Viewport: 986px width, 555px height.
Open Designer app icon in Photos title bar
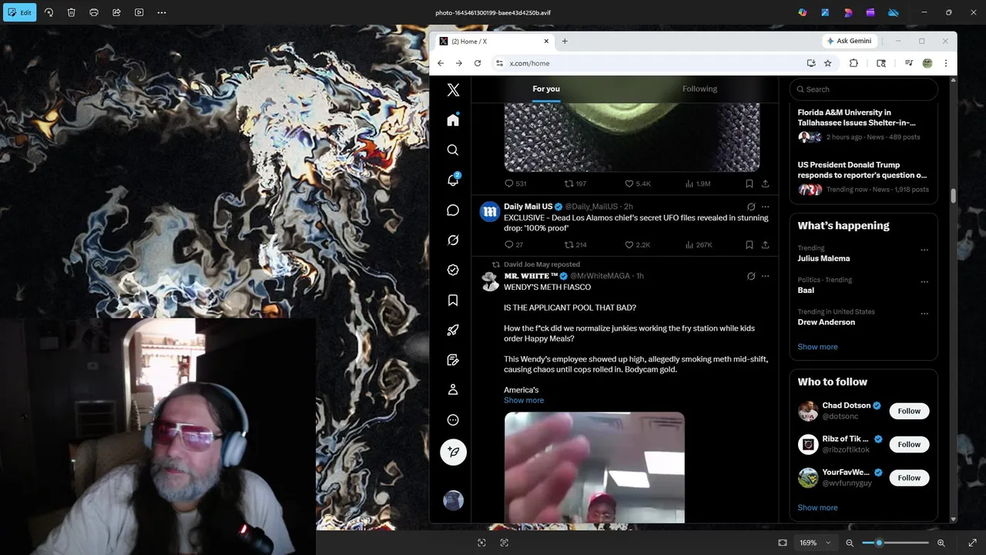click(x=848, y=12)
